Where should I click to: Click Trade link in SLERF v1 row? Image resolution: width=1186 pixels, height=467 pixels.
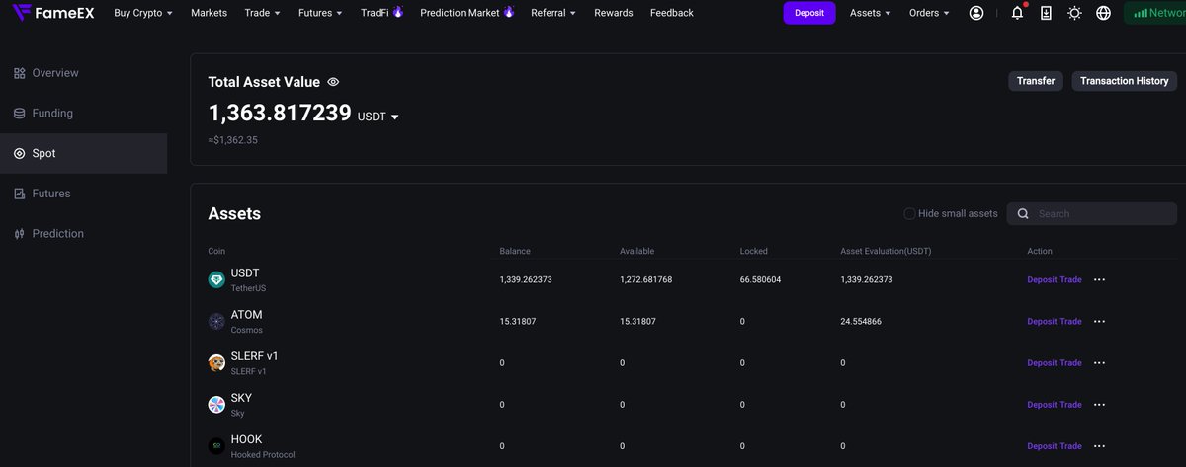(1070, 363)
